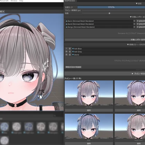Screen dimensions: 145x145
Task: Apply the Ash Blue preview with 適用
Action: (89, 110)
